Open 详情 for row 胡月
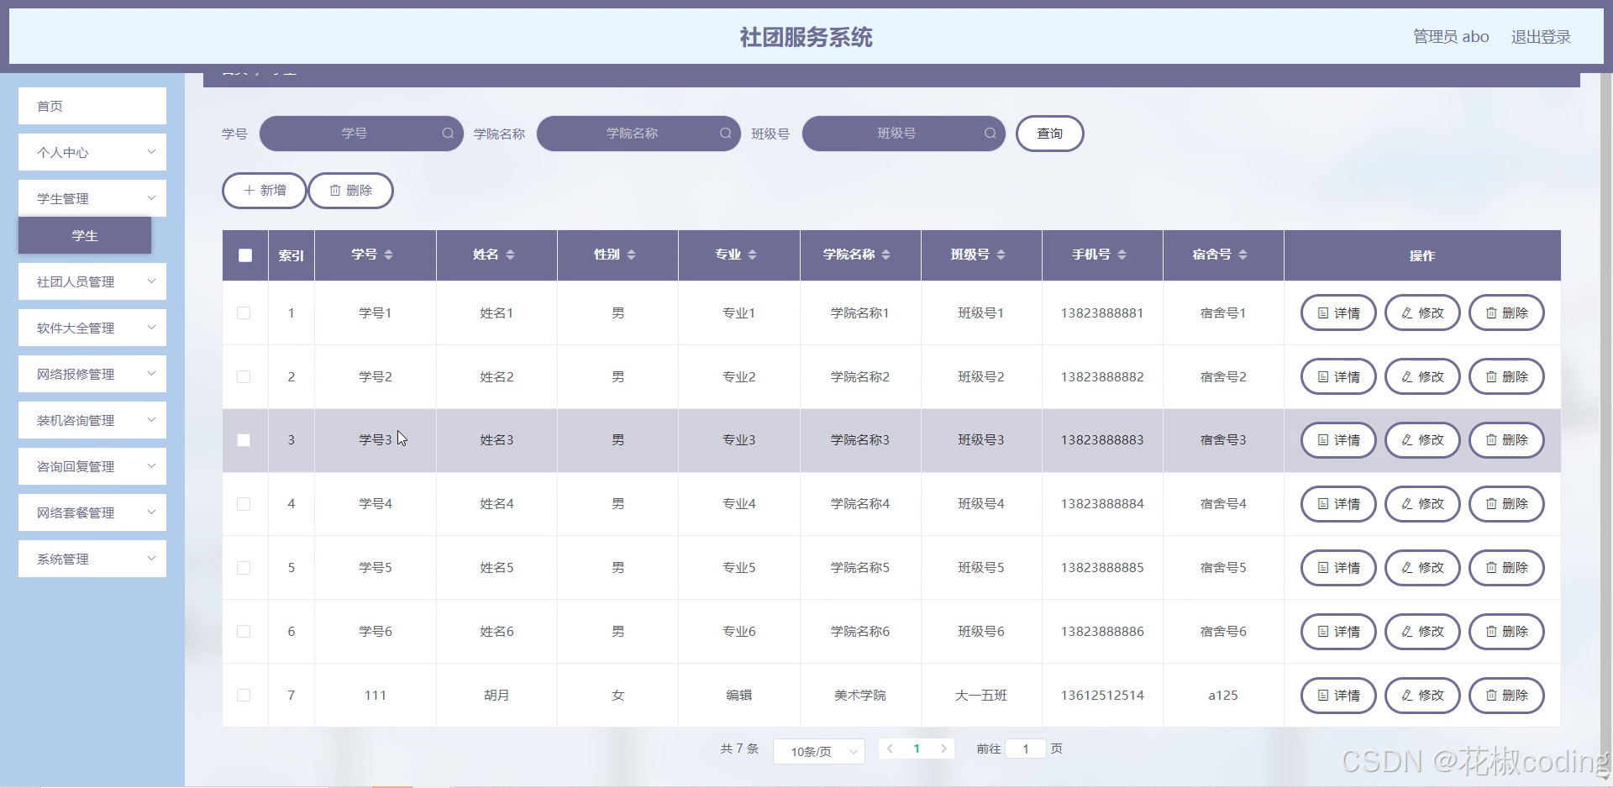 1338,696
